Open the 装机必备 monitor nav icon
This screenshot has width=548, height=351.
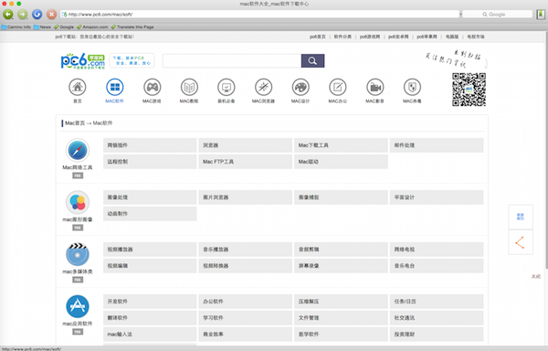(x=227, y=87)
